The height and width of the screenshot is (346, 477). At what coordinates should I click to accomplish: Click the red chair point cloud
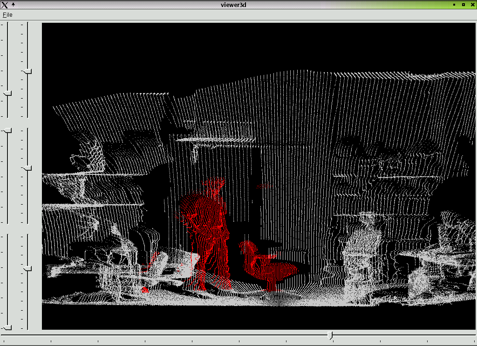(263, 265)
